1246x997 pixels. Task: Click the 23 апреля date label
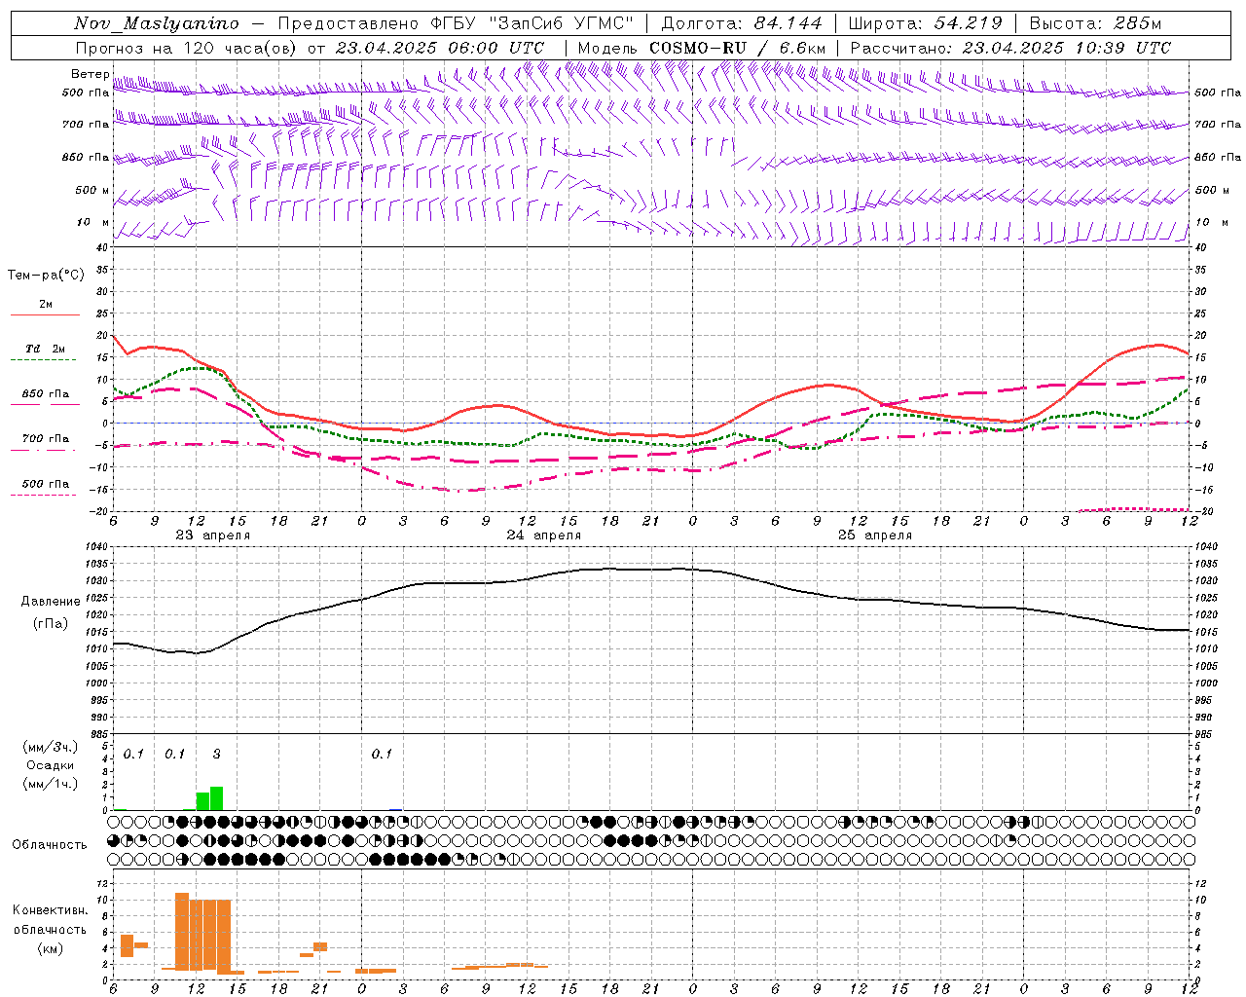click(212, 535)
